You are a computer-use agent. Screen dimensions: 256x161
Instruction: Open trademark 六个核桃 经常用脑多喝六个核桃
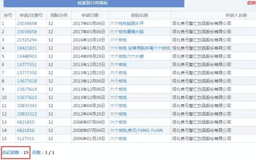[x=140, y=48]
